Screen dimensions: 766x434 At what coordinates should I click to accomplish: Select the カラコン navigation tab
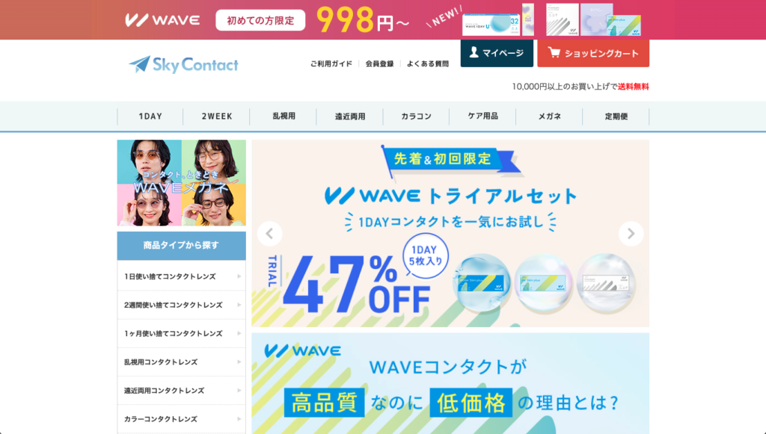(416, 117)
